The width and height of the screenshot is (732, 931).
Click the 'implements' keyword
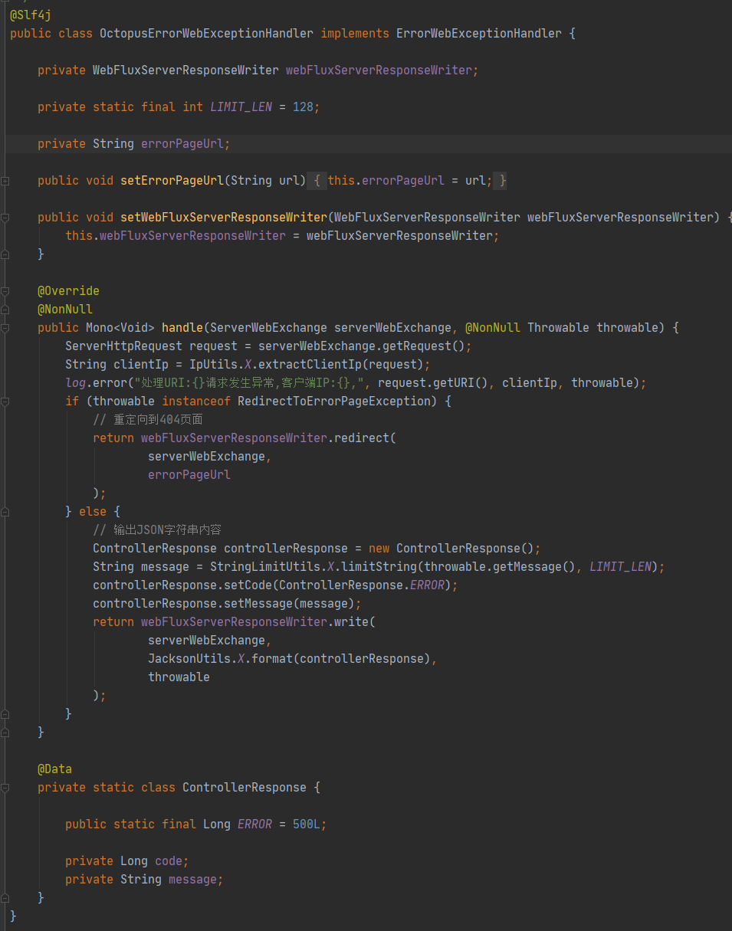point(355,34)
